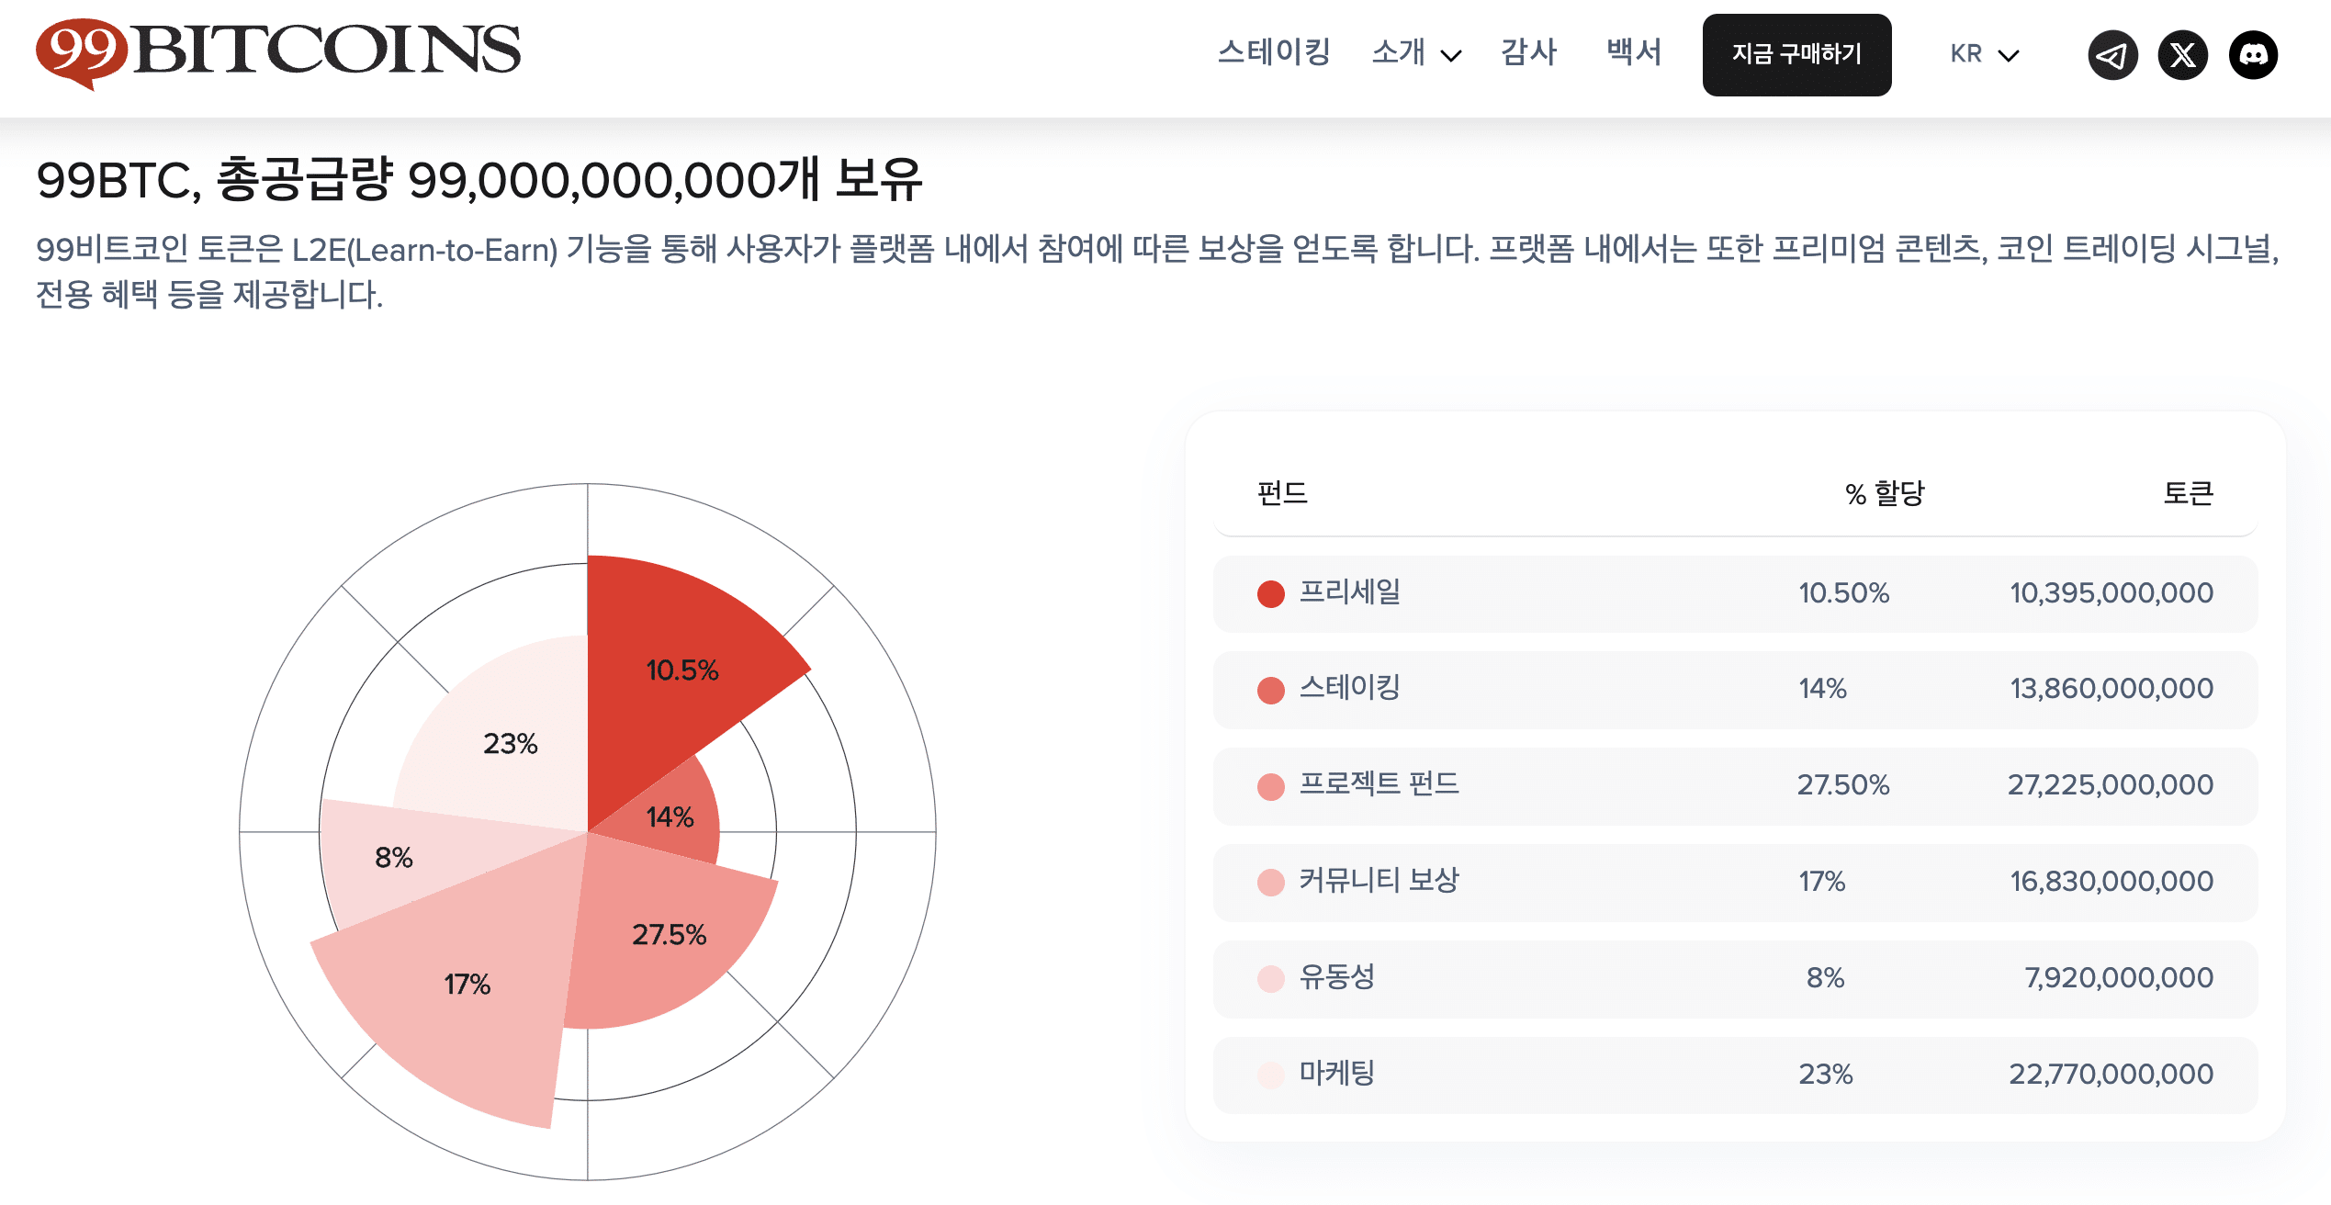Click the 99BTC total supply heading
Screen dimensions: 2331x1205
[x=479, y=179]
